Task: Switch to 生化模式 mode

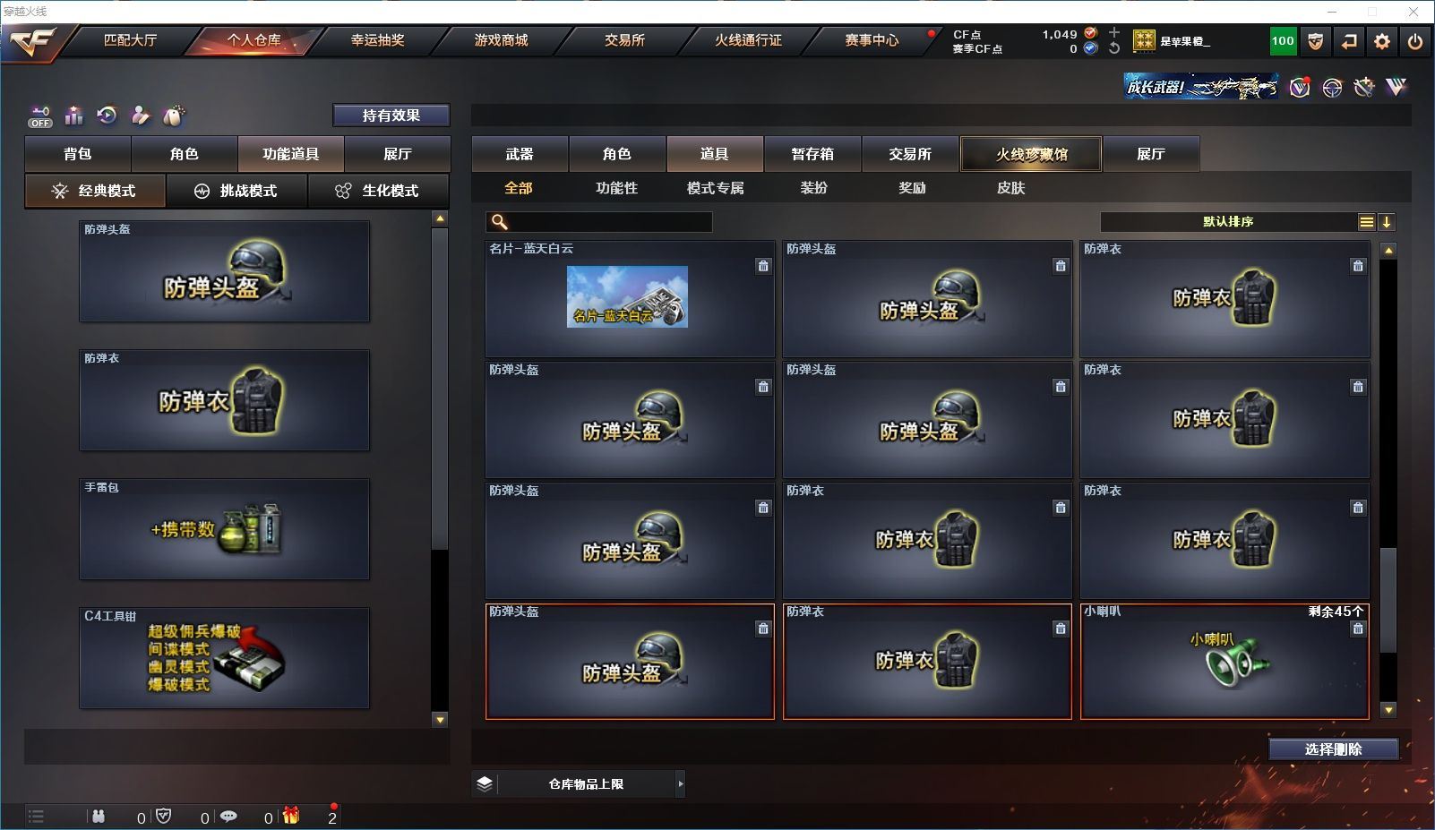Action: (x=378, y=191)
